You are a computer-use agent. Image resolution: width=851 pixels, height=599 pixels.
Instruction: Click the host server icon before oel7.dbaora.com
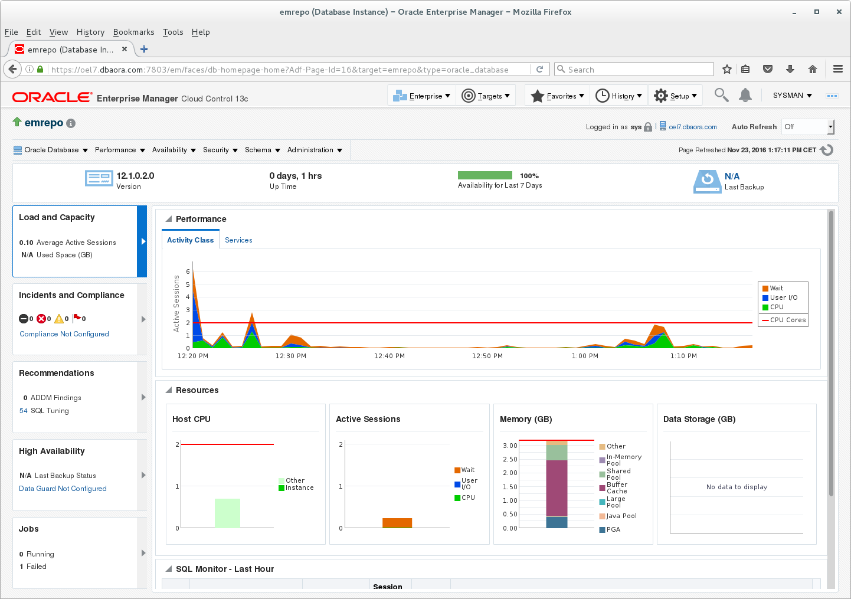[x=663, y=126]
